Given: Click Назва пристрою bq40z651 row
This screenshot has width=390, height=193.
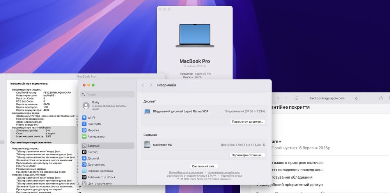Looking at the screenshot, I should coord(36,96).
